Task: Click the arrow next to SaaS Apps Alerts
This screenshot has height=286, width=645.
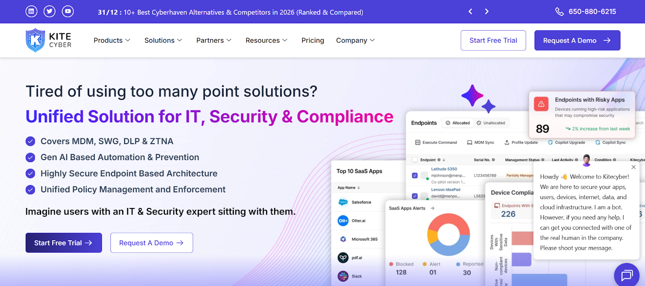Action: tap(433, 208)
